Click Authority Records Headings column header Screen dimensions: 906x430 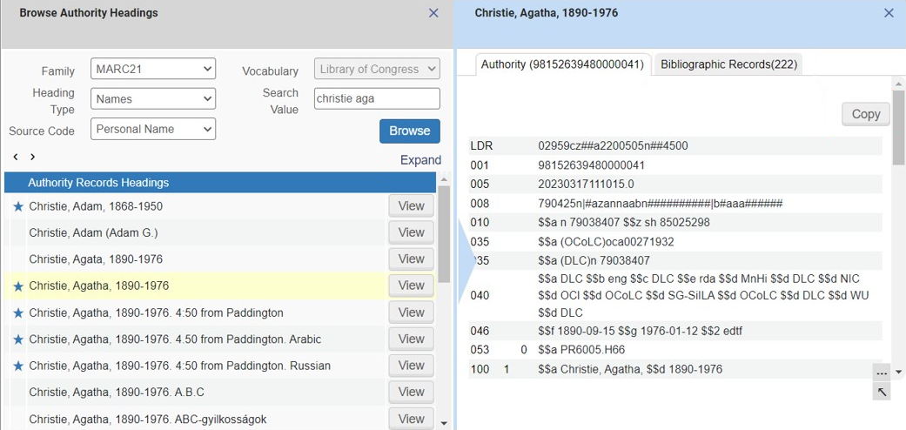[220, 183]
